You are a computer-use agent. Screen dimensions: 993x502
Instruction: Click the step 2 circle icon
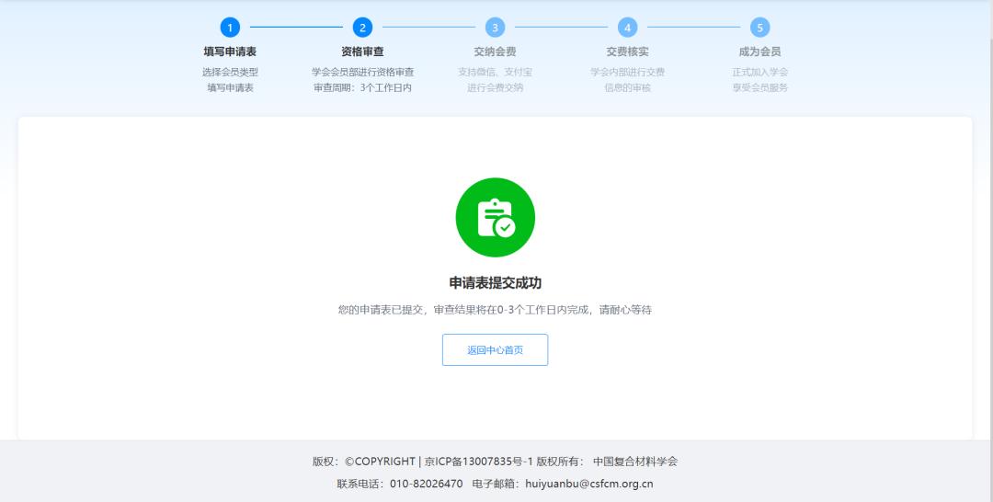coord(362,28)
